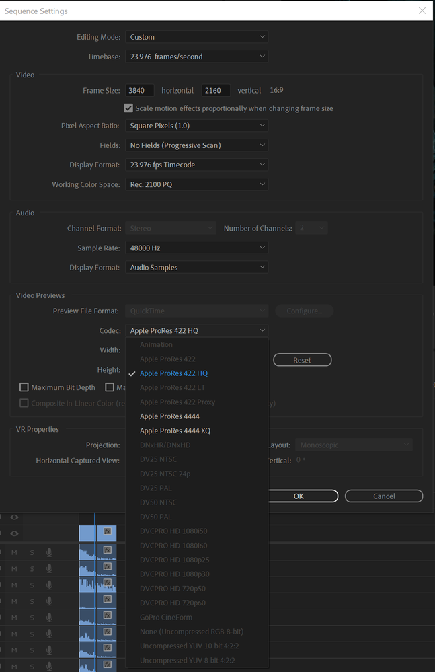Select the checked Apple ProRes 422 HQ entry
The image size is (435, 672).
pos(197,373)
